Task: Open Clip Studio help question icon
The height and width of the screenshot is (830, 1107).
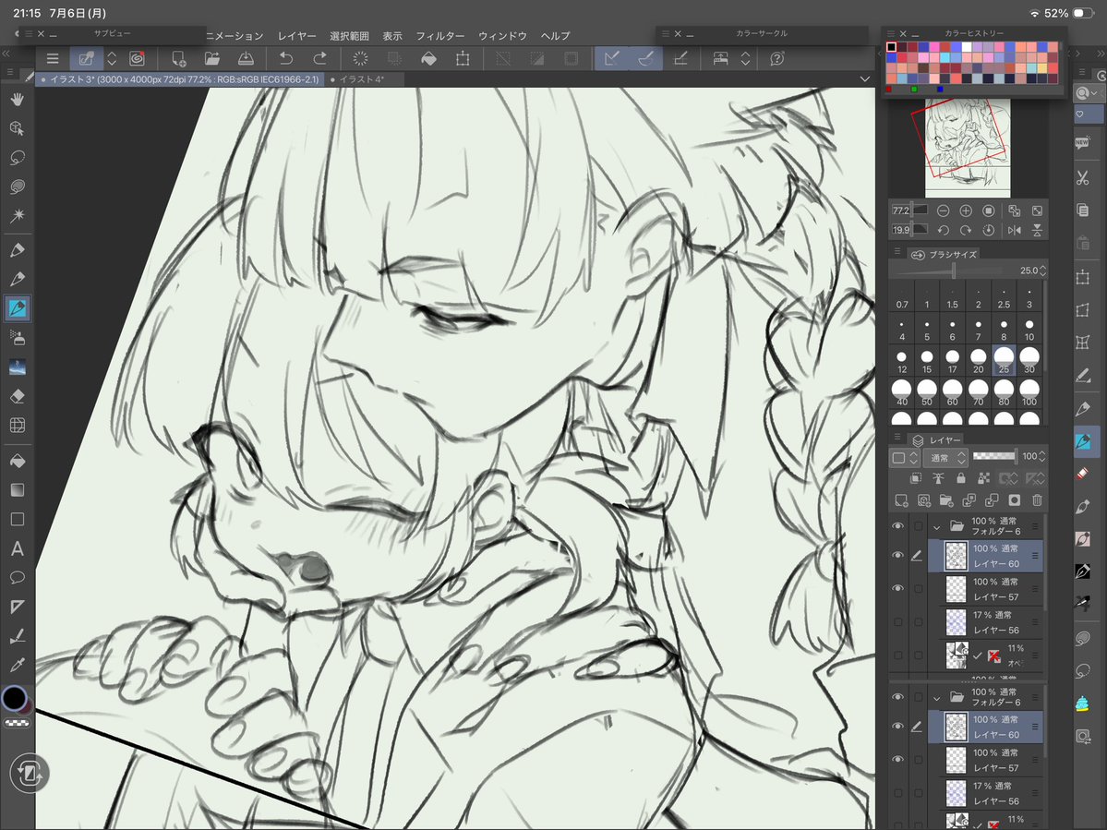Action: (x=776, y=58)
